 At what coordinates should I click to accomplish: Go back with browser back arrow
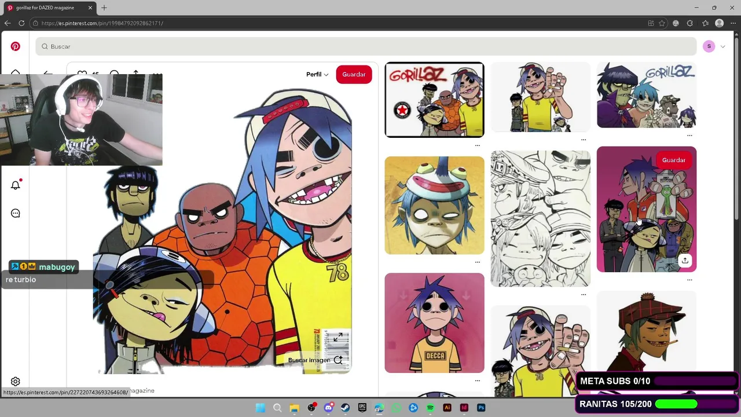8,23
